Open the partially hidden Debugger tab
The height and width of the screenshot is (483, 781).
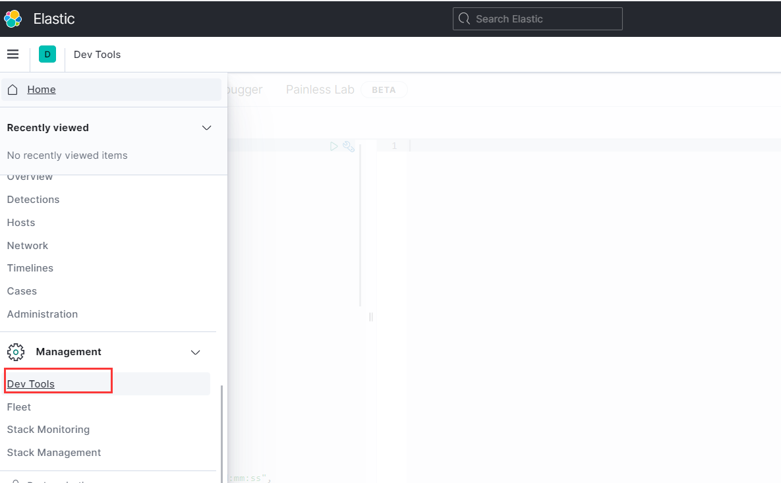click(x=245, y=90)
